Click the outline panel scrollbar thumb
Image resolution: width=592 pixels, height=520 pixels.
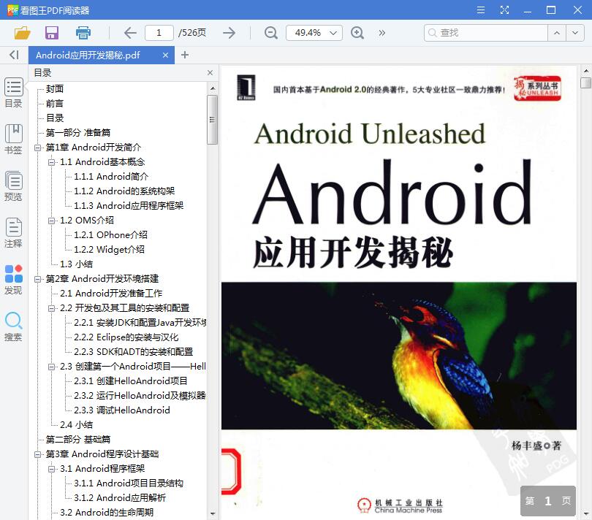click(x=212, y=120)
